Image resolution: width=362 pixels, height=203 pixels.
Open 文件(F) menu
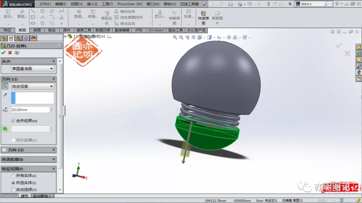(x=45, y=4)
